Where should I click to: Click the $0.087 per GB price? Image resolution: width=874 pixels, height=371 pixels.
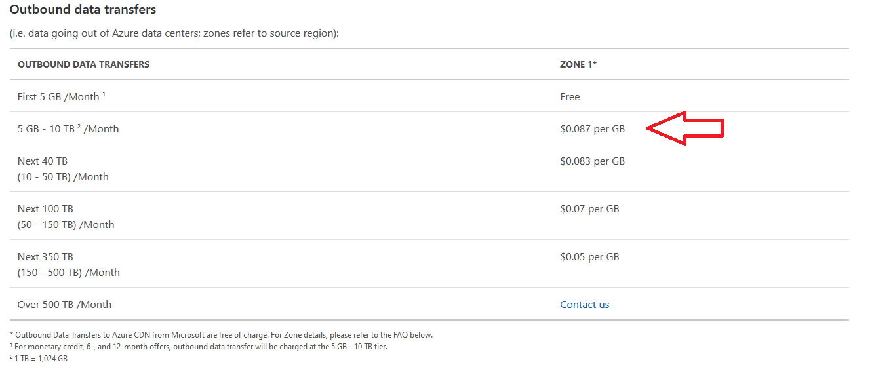point(592,128)
